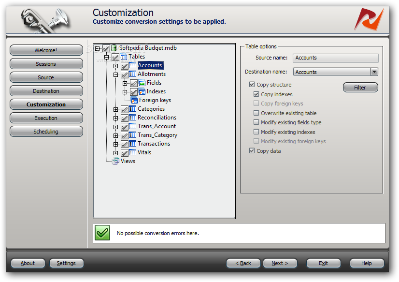Screen dimensions: 399x282
Task: Click the Vitals table icon
Action: tap(132, 152)
